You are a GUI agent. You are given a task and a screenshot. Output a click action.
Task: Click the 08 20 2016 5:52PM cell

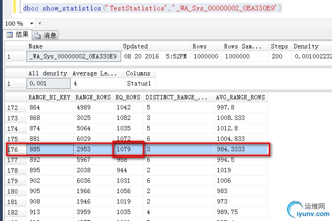[156, 56]
